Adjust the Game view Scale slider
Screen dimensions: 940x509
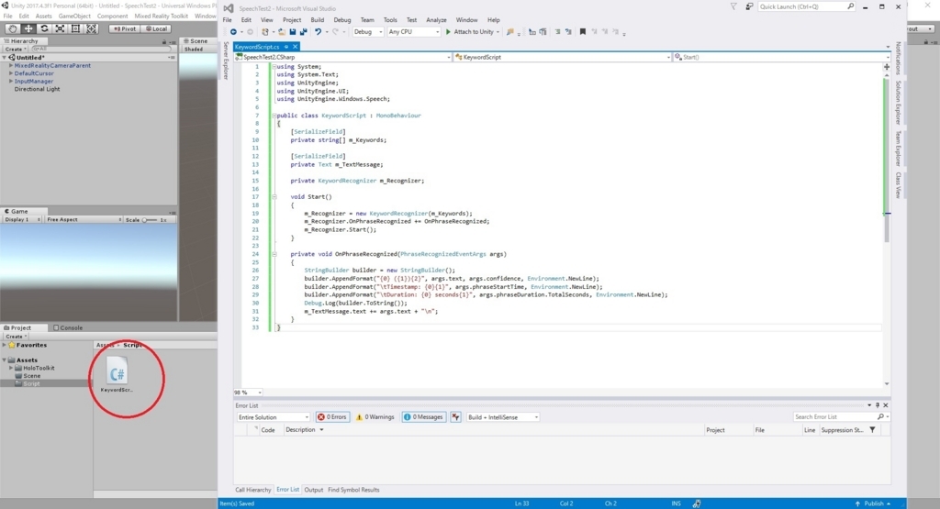(x=149, y=220)
